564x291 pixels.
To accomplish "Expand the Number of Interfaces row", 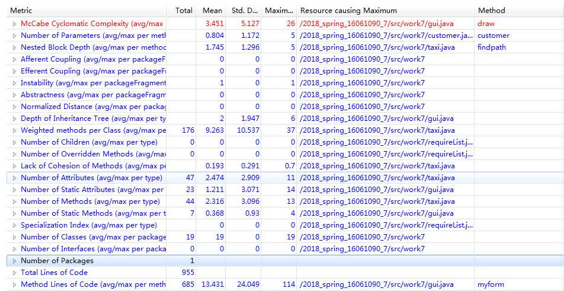I will point(14,249).
